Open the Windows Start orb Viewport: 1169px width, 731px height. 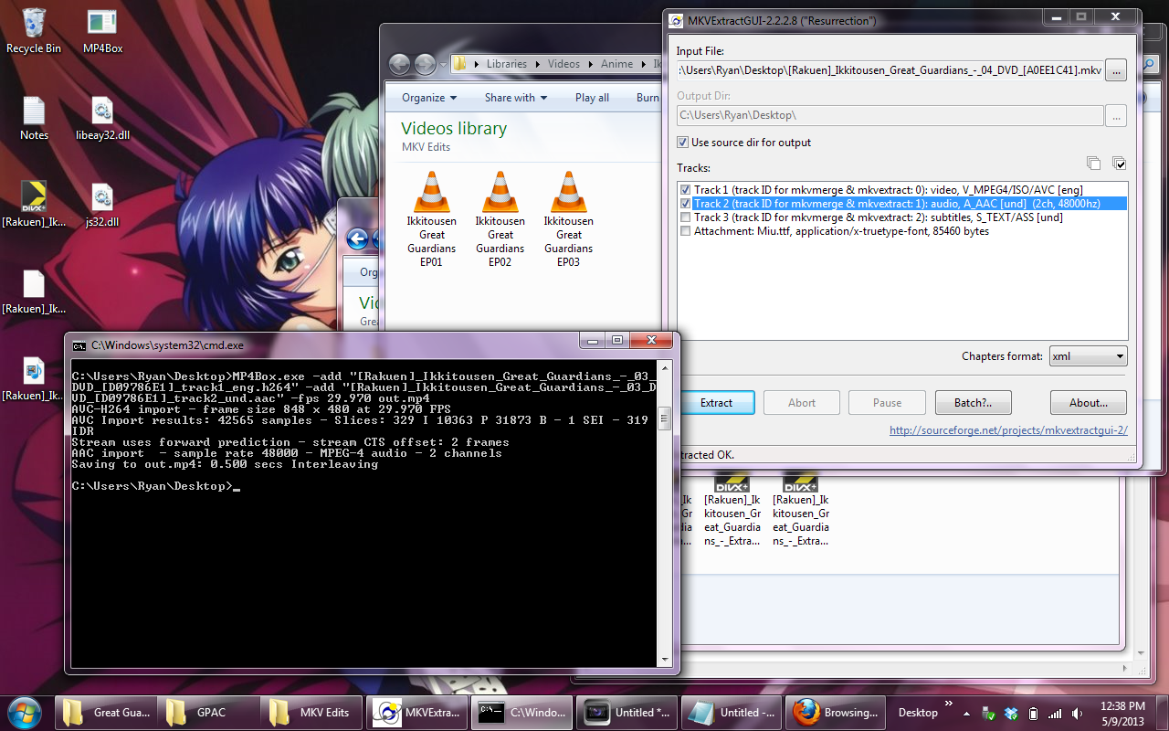coord(24,712)
